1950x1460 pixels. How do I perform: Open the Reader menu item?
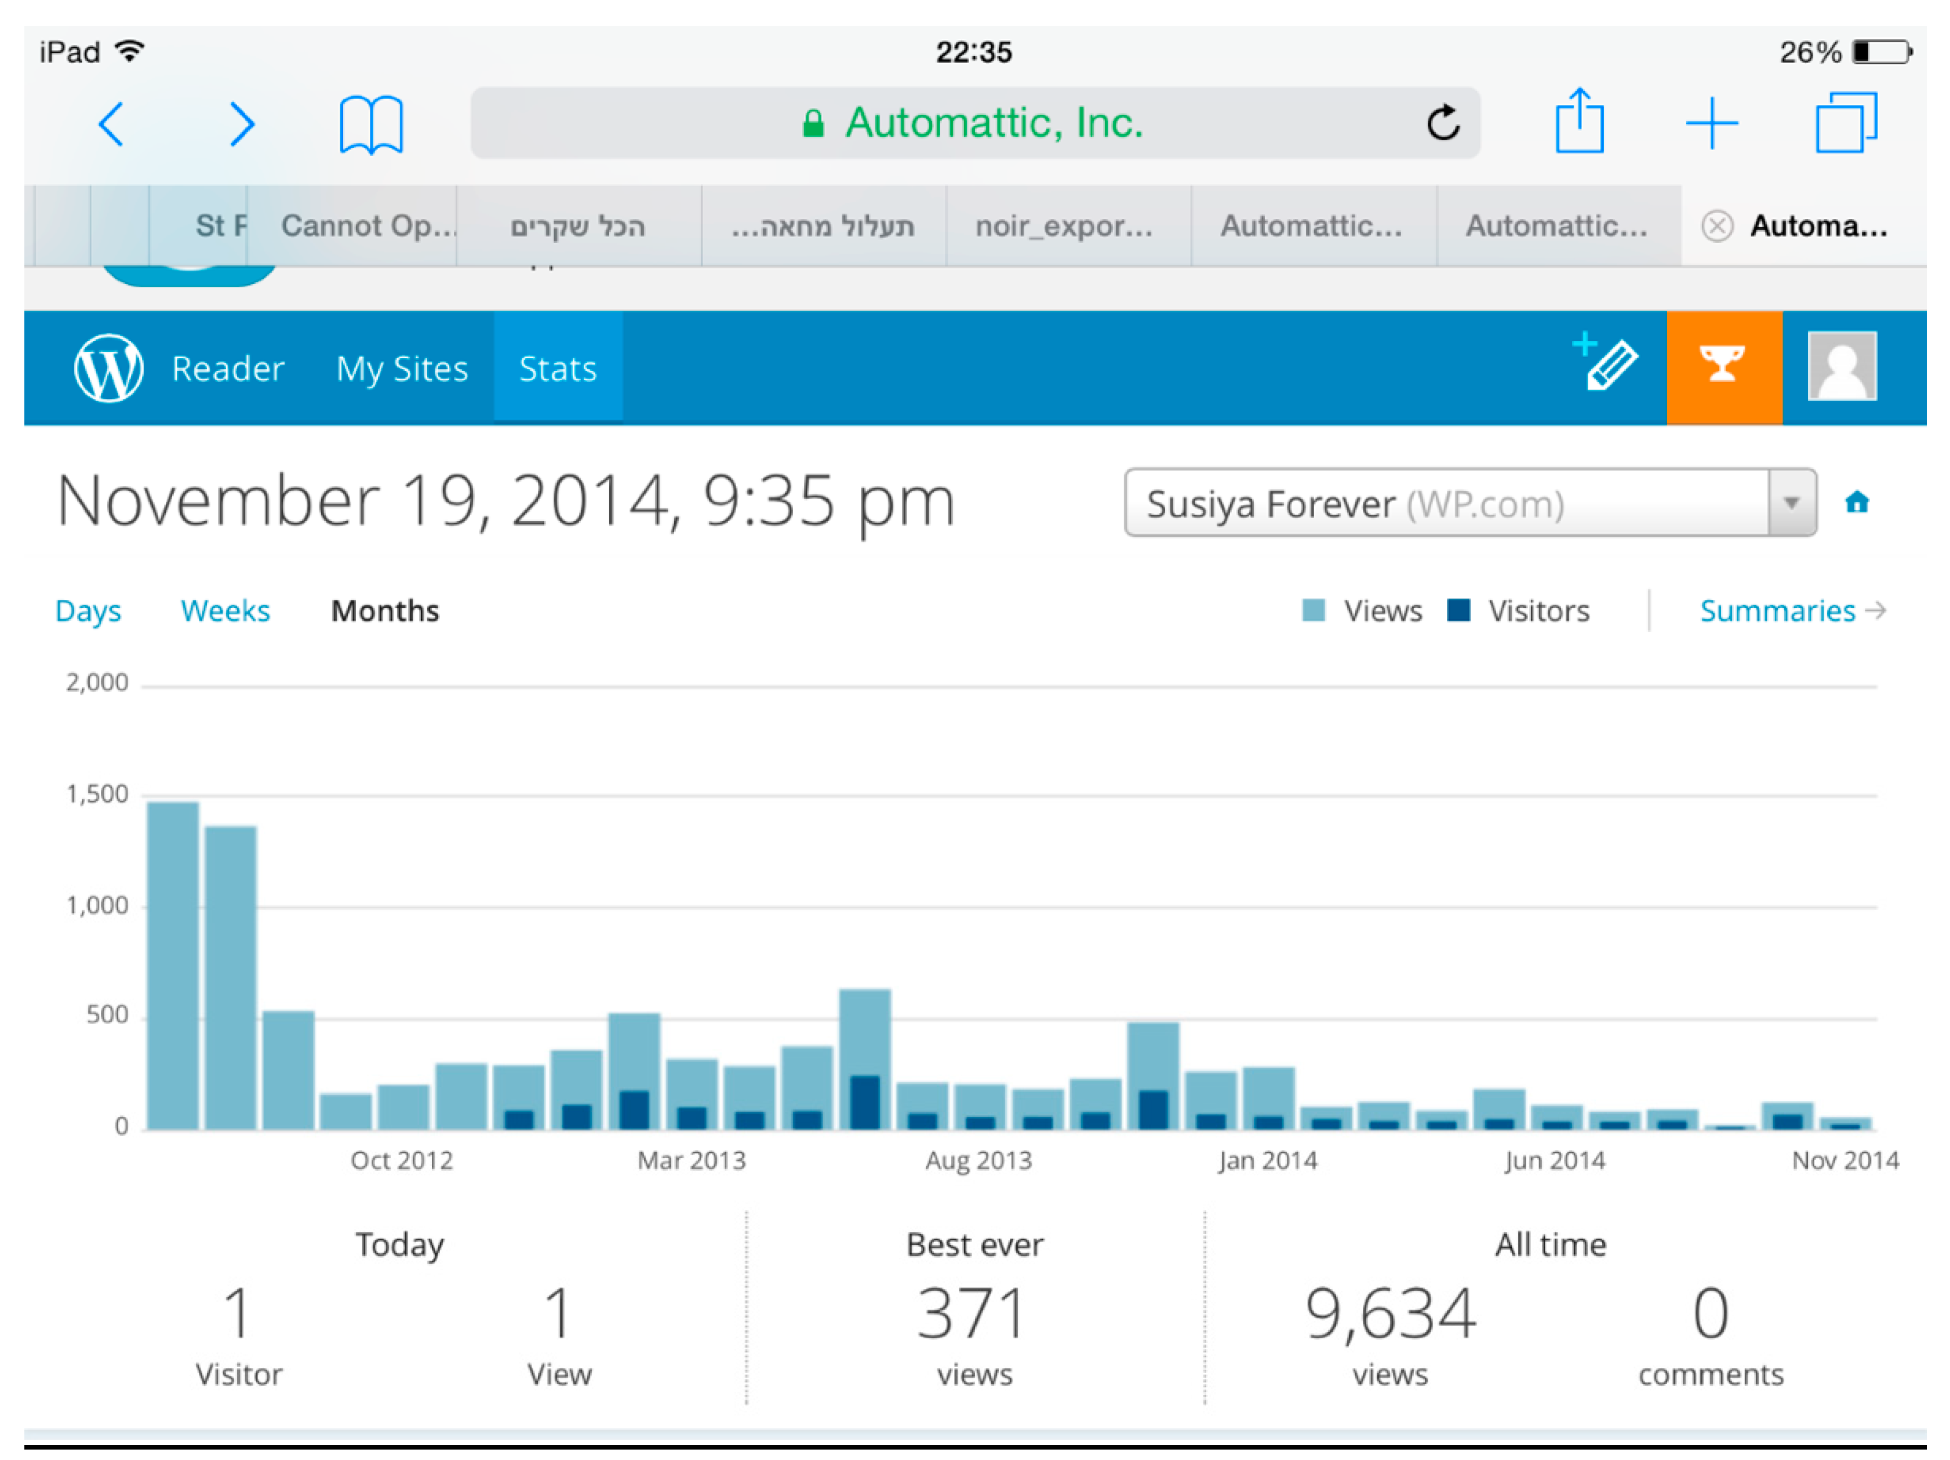click(227, 367)
